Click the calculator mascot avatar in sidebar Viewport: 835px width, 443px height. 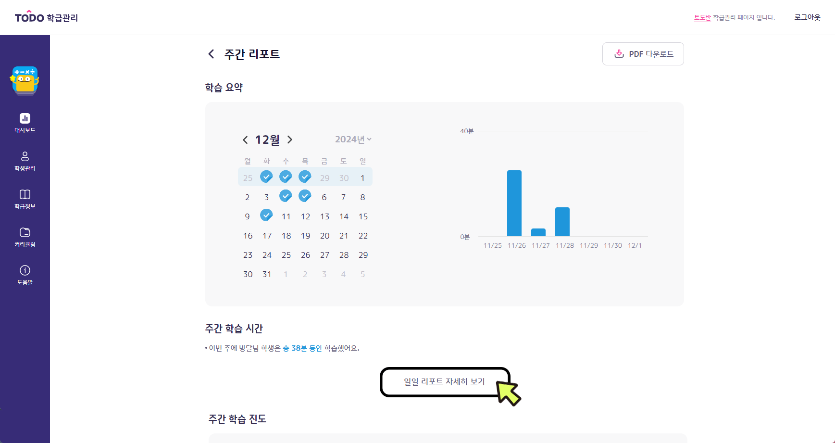[25, 80]
